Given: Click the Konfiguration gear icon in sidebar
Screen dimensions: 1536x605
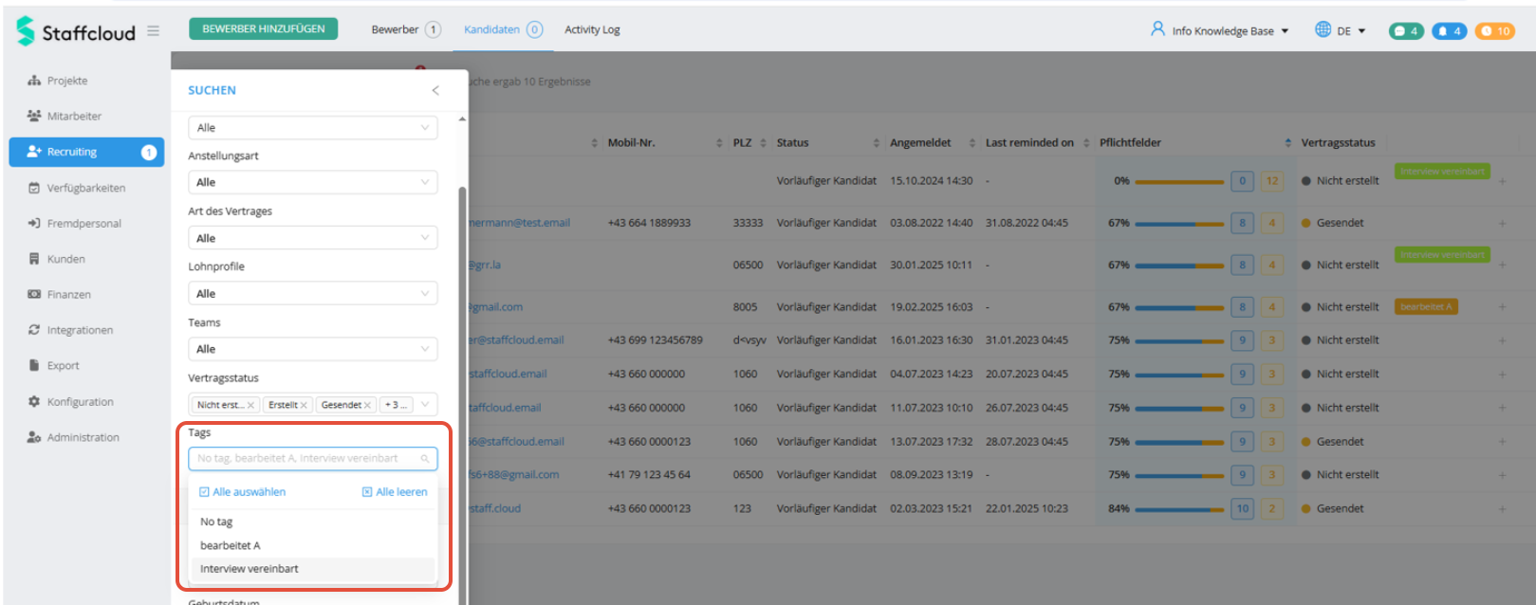Looking at the screenshot, I should [34, 401].
